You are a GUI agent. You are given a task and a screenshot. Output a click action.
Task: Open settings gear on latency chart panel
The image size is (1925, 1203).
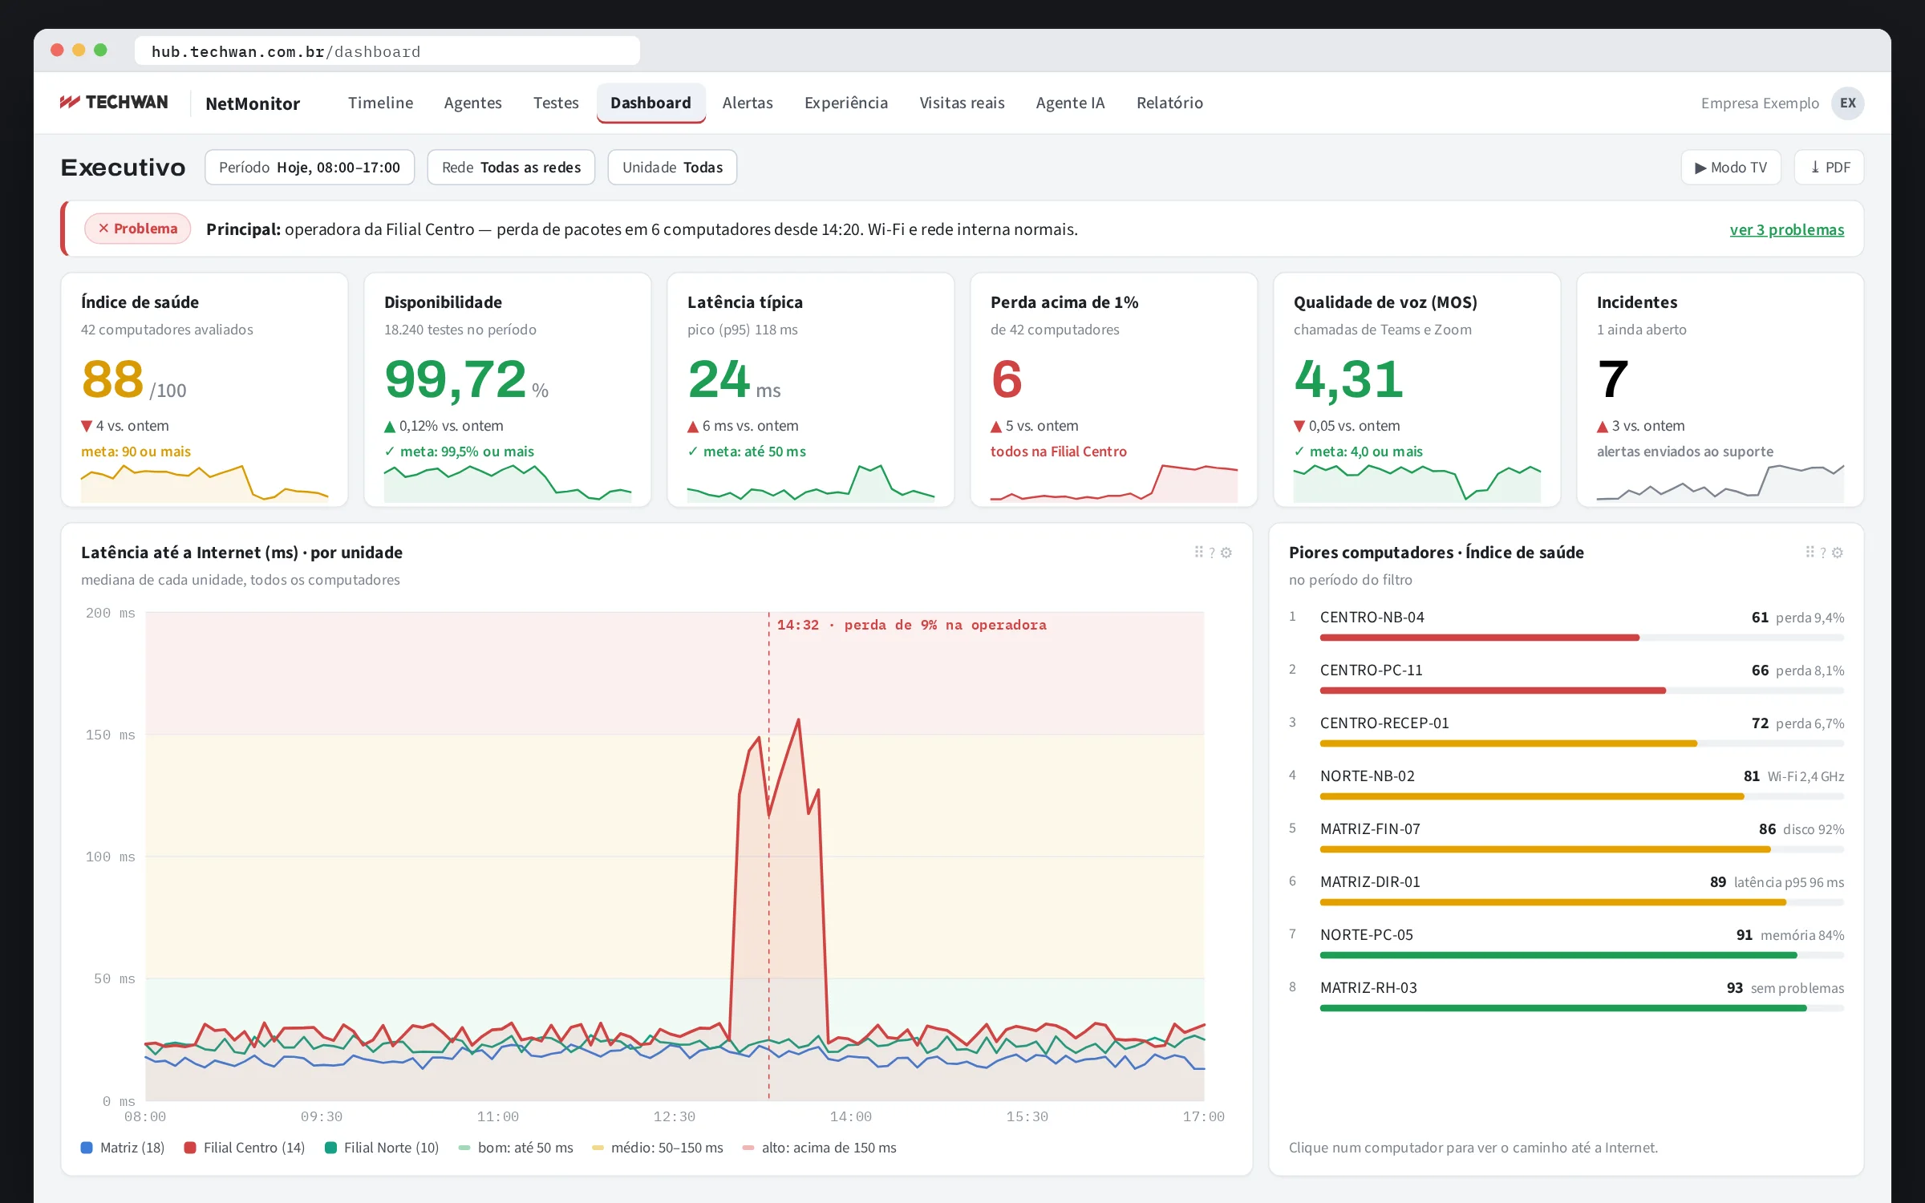tap(1226, 553)
